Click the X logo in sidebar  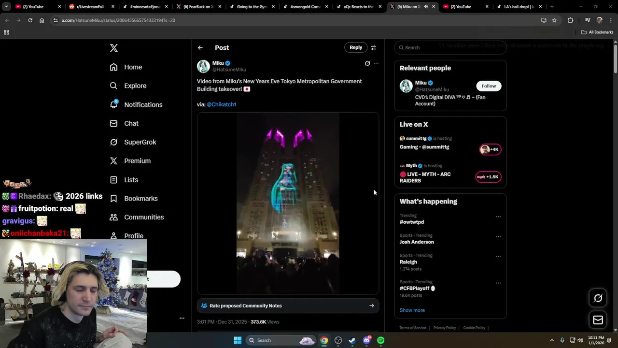pyautogui.click(x=113, y=48)
